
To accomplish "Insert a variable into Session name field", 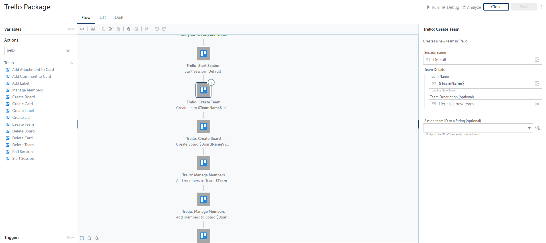I will click(537, 60).
